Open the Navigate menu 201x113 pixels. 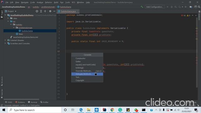coord(24,2)
